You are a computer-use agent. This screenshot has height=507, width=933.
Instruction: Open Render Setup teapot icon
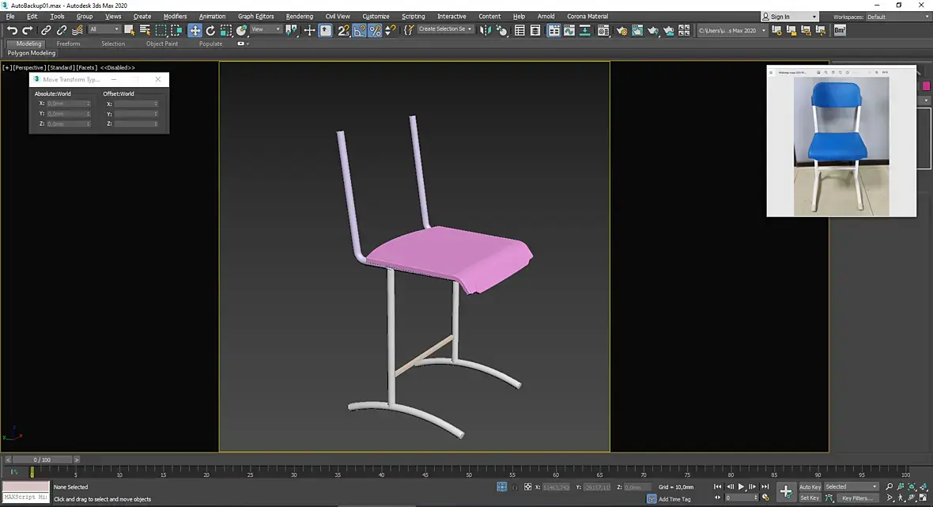pyautogui.click(x=621, y=30)
